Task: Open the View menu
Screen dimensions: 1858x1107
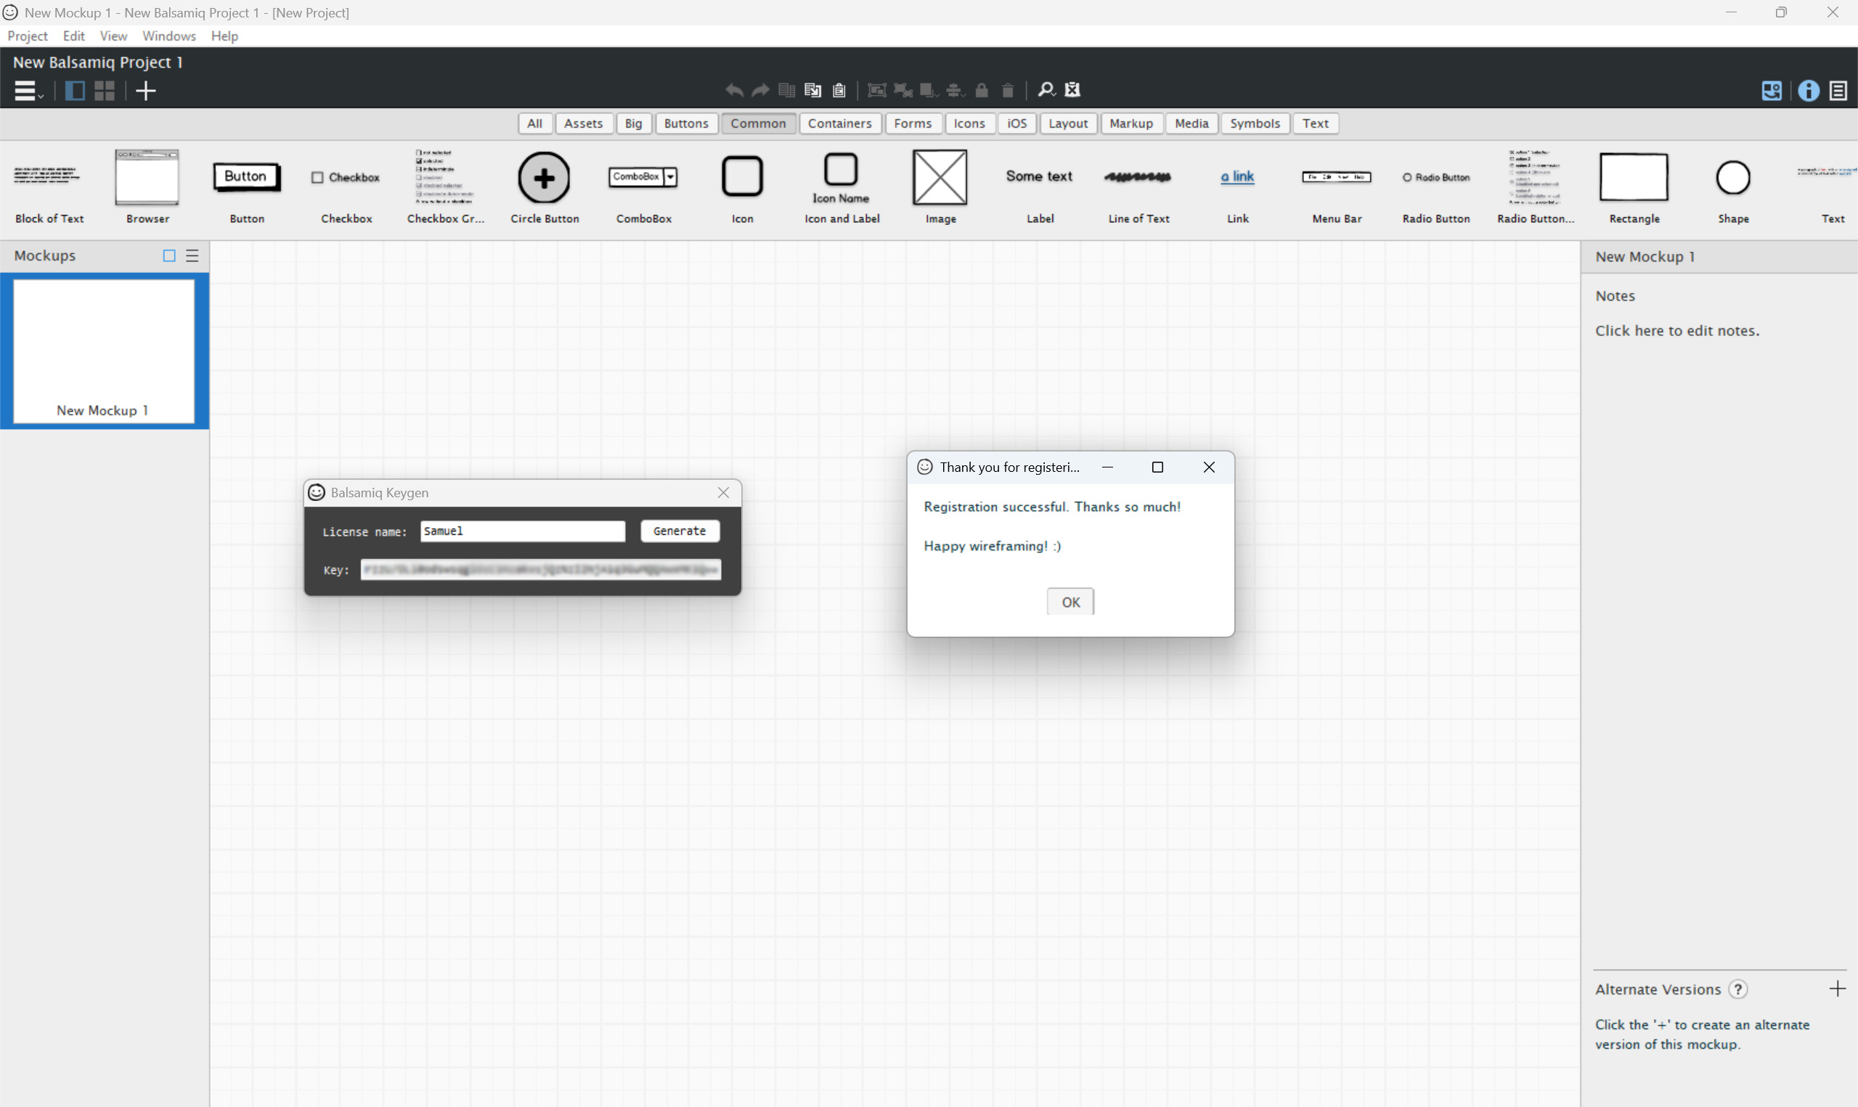Action: coord(113,36)
